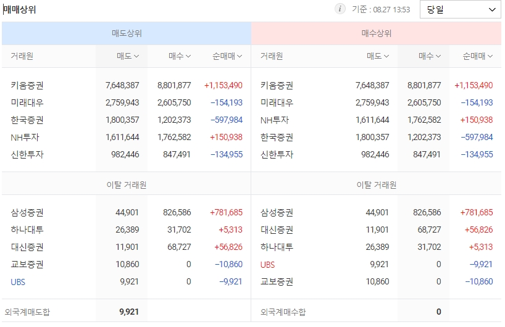This screenshot has width=505, height=327.
Task: Click 교보증권 in right 이탈 거래원 list
Action: [277, 281]
